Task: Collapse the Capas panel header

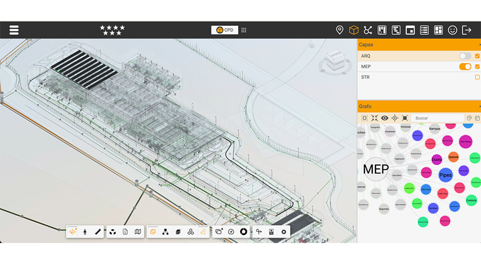Action: click(x=419, y=45)
